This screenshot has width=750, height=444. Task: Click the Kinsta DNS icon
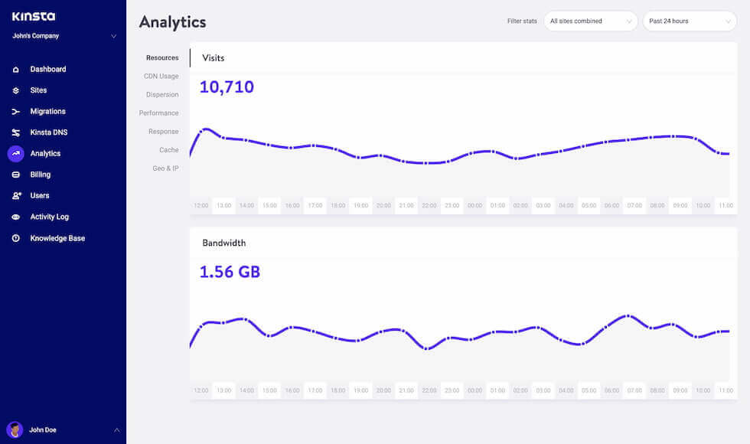pyautogui.click(x=17, y=132)
